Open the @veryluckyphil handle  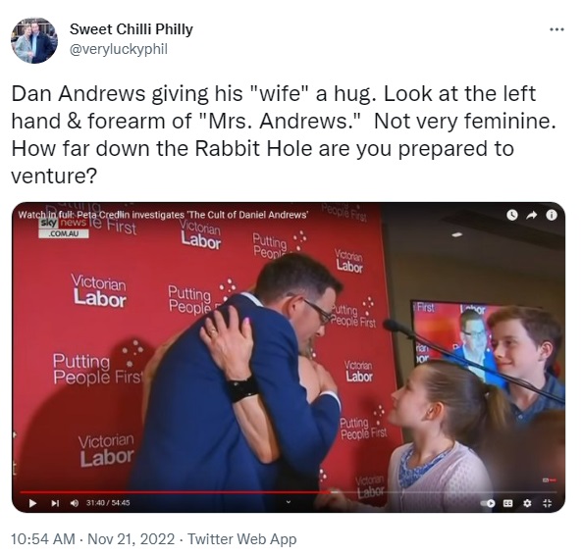point(119,49)
